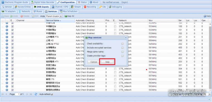Open the Status tab
Screen dimensions: 212x102
(x=82, y=2)
